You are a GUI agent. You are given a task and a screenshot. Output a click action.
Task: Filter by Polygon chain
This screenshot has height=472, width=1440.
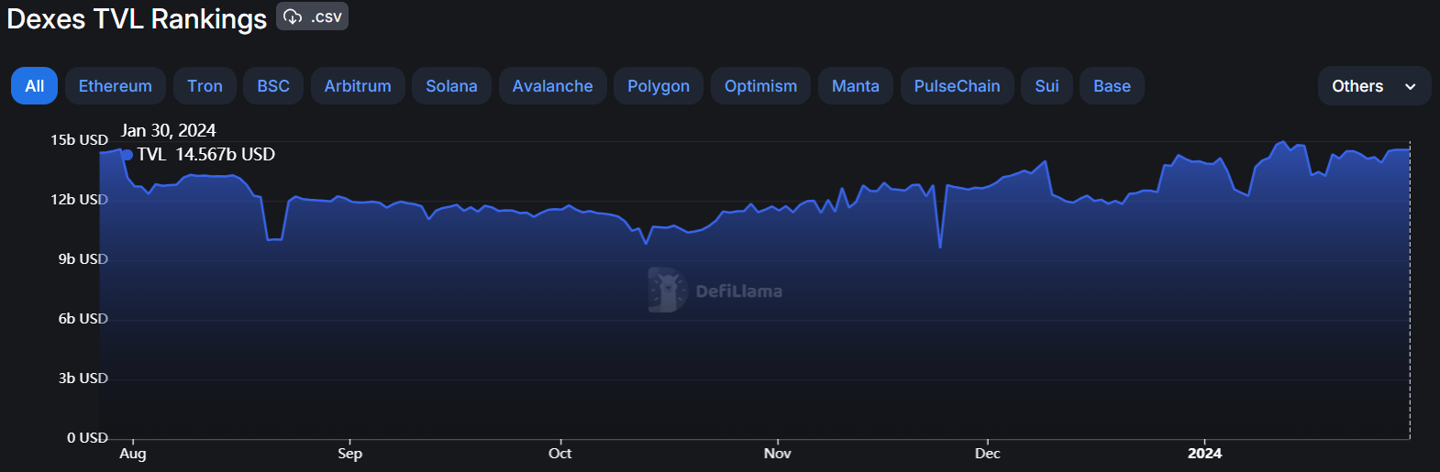[x=659, y=86]
